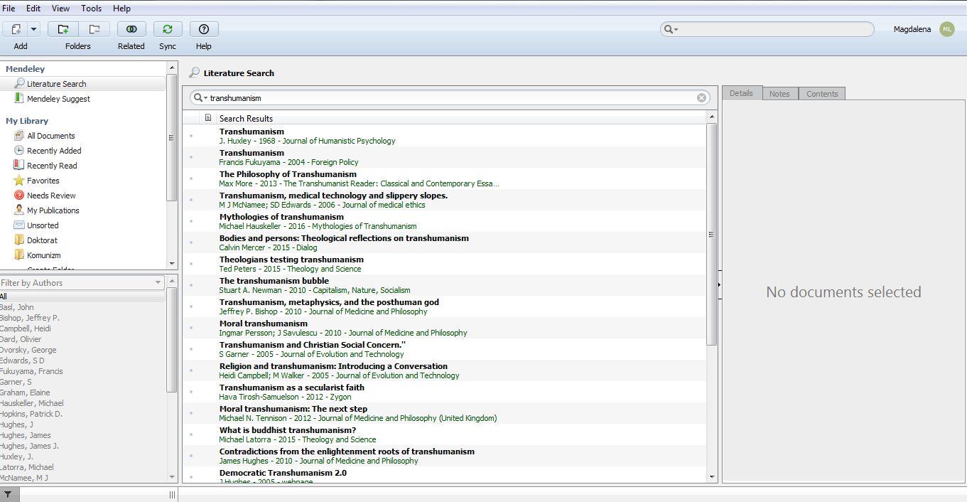The height and width of the screenshot is (502, 967).
Task: Open the Add button dropdown arrow
Action: pyautogui.click(x=34, y=29)
